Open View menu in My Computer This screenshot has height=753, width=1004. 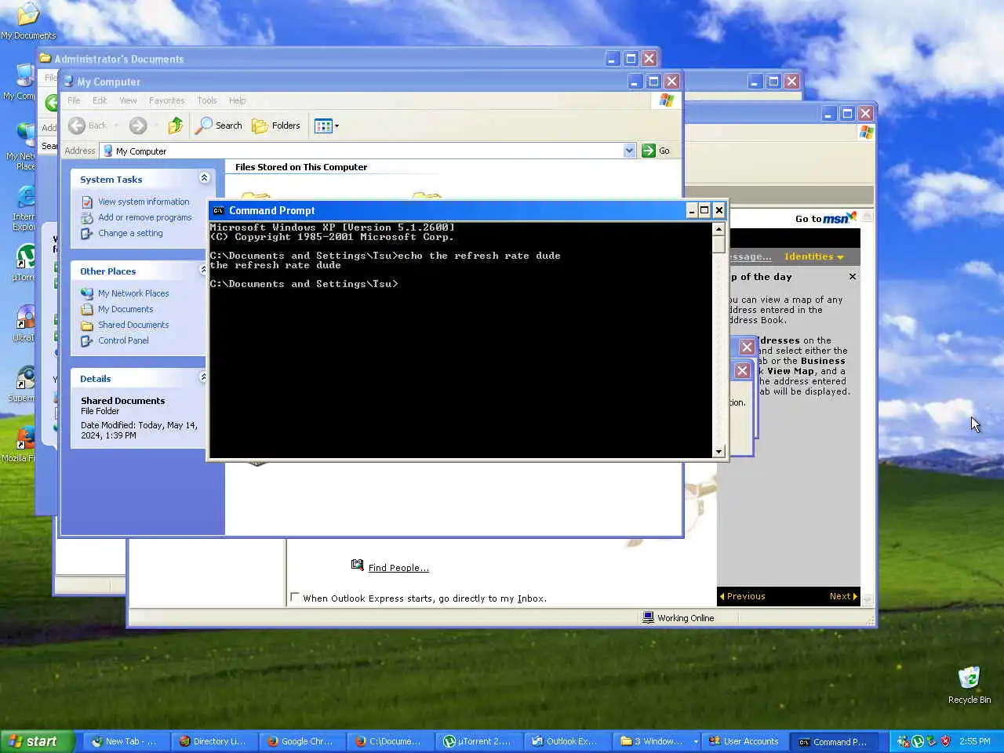[x=128, y=100]
